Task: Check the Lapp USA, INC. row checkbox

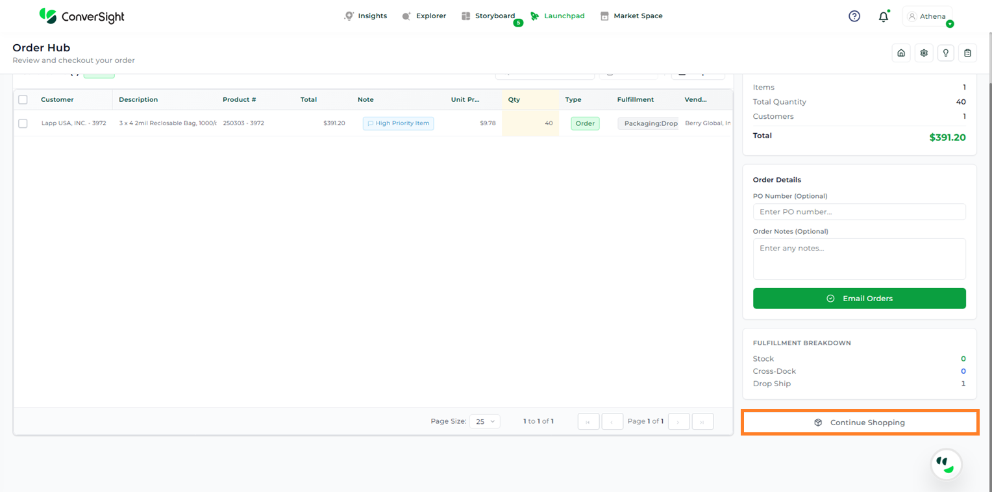Action: [23, 123]
